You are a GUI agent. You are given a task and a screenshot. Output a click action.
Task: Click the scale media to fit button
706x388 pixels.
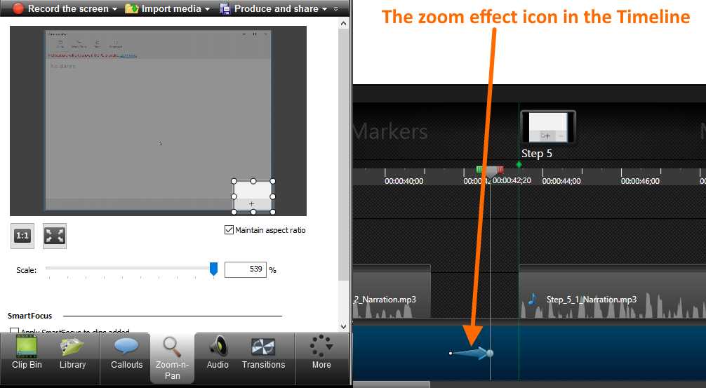55,236
